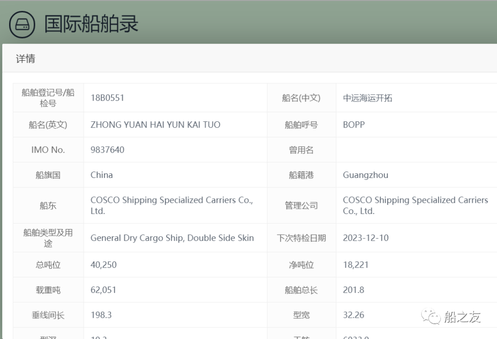497x339 pixels.
Task: Select overall length 201.8
Action: (x=353, y=290)
